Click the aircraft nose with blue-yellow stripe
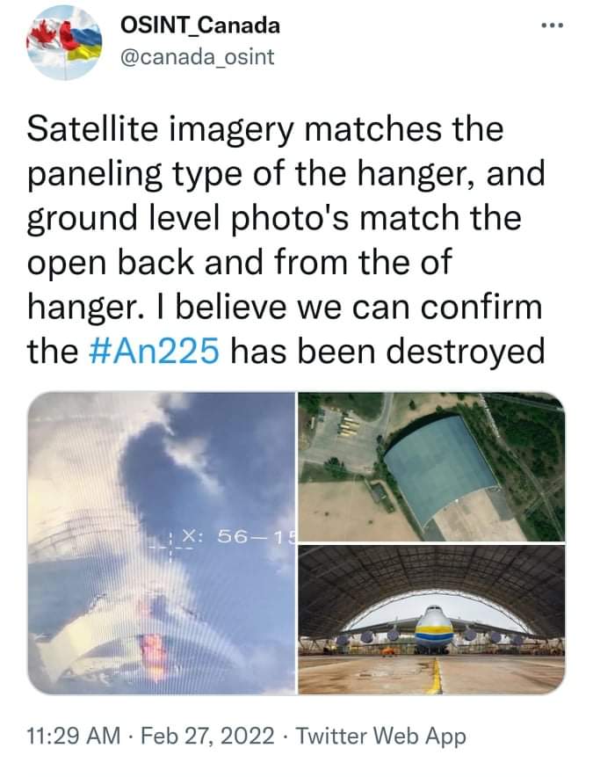 coord(435,628)
